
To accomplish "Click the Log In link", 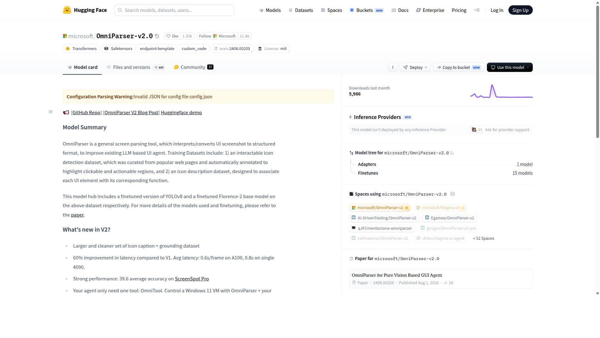I will (x=497, y=10).
